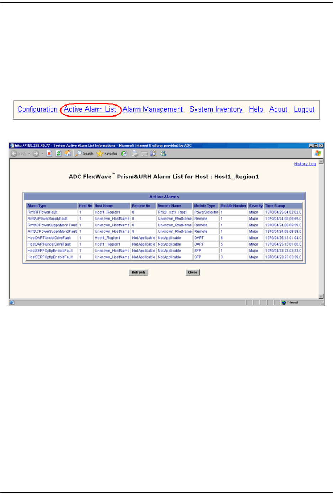Screen dimensions: 333x495
Task: Stop page loading with red X icon
Action: [49, 154]
